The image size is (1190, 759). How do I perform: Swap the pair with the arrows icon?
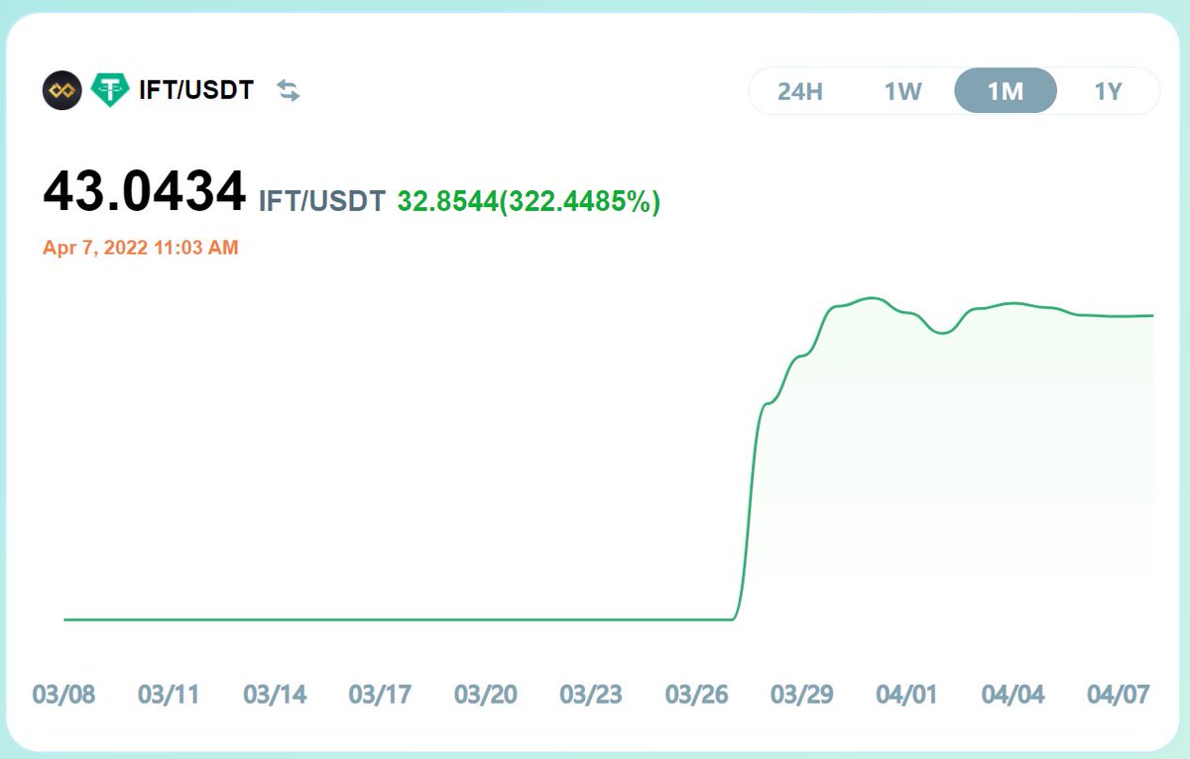tap(288, 91)
